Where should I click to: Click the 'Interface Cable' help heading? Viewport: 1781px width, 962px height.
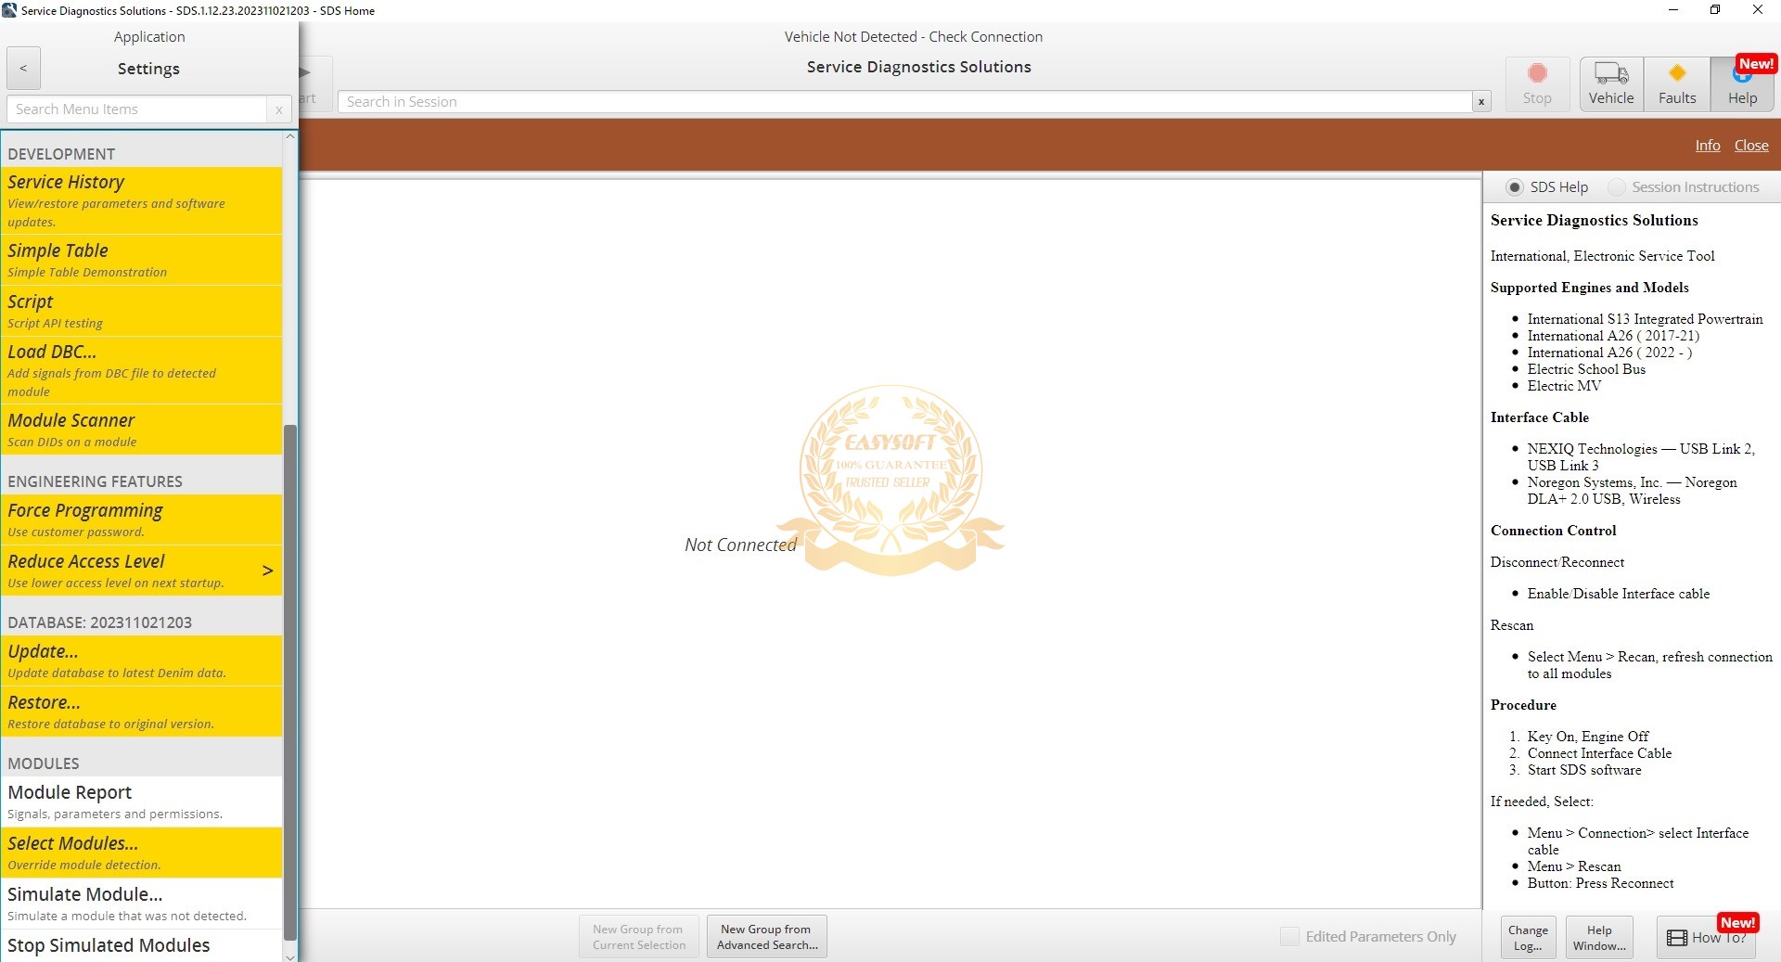tap(1539, 417)
